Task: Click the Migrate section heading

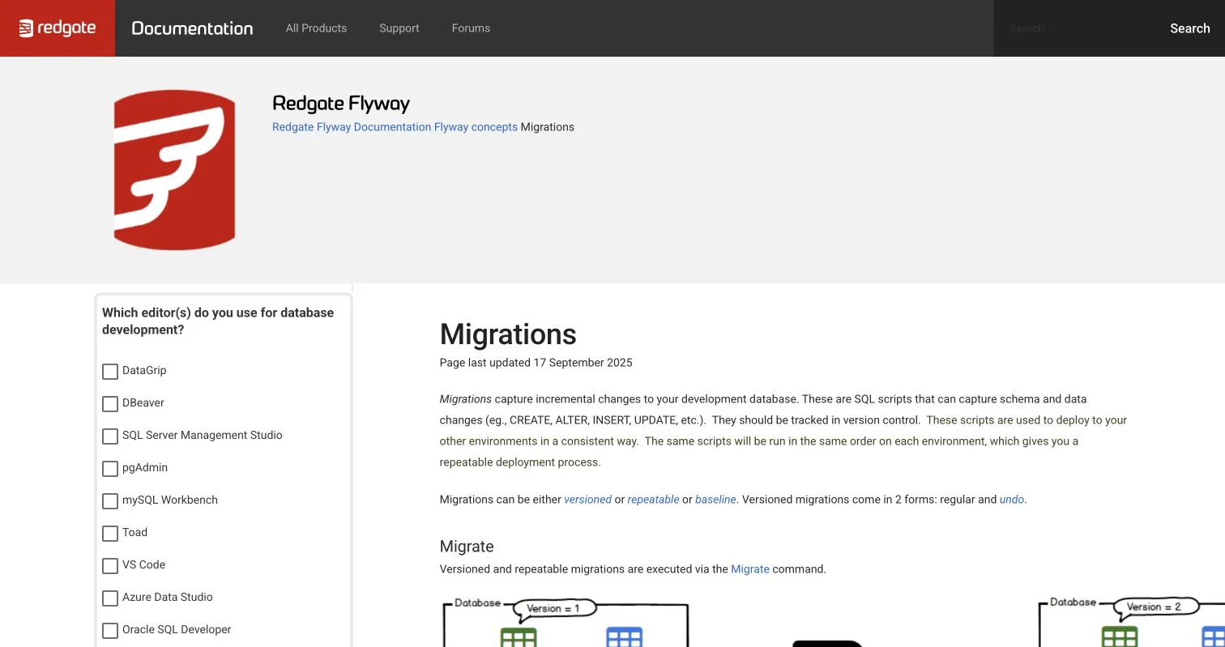Action: click(467, 547)
